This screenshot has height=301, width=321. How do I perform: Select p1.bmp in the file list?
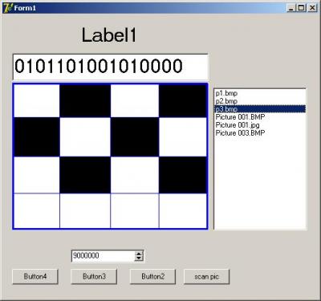pyautogui.click(x=260, y=93)
